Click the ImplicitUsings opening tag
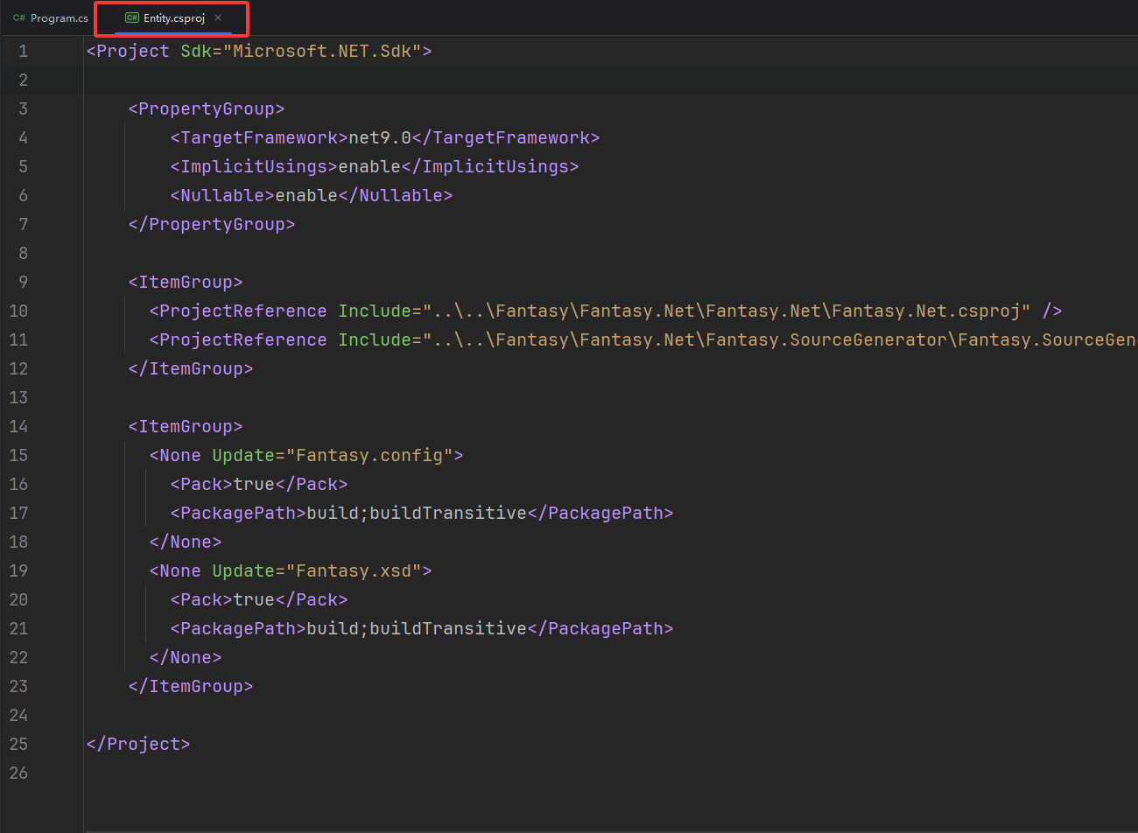The height and width of the screenshot is (833, 1138). (x=254, y=167)
